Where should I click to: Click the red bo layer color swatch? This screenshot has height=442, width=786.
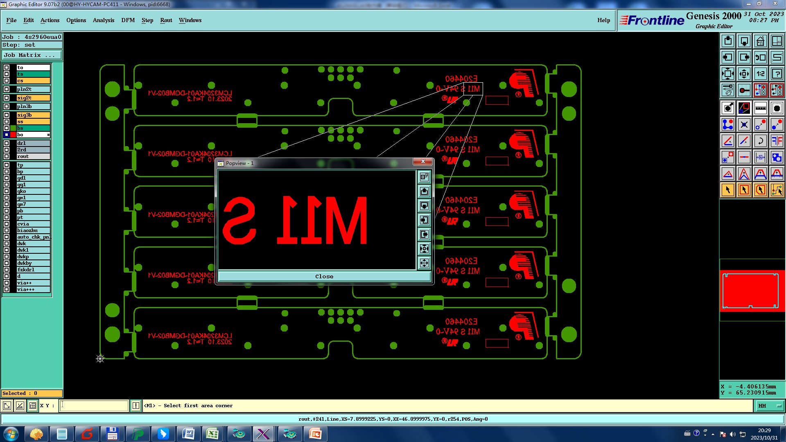tap(13, 135)
